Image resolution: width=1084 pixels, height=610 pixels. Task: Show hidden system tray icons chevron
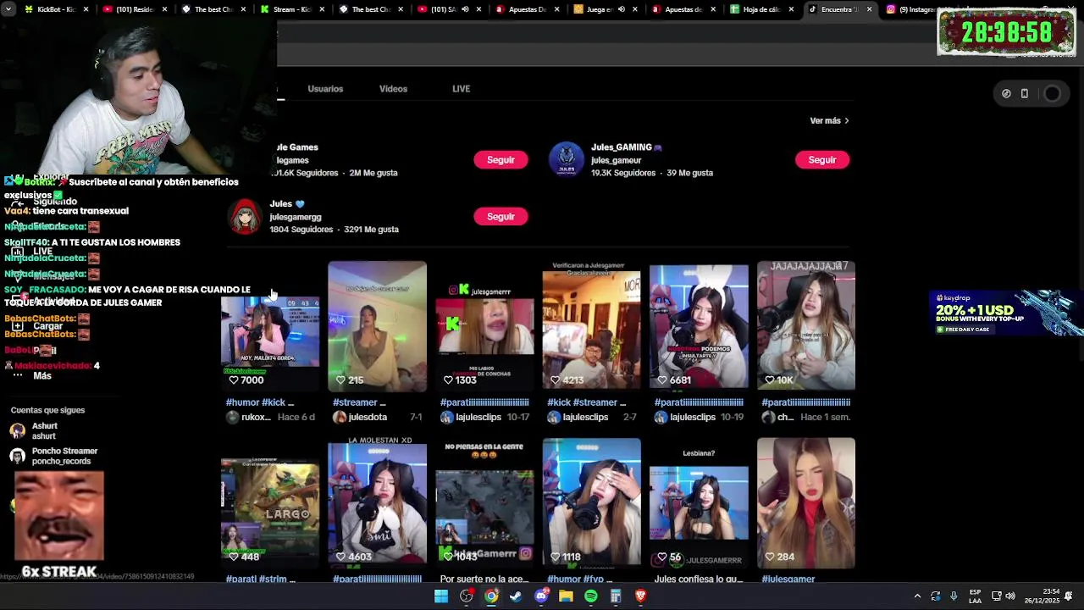point(917,596)
